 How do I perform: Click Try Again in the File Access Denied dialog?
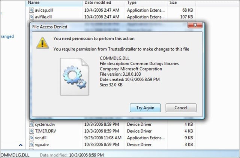[x=145, y=108]
